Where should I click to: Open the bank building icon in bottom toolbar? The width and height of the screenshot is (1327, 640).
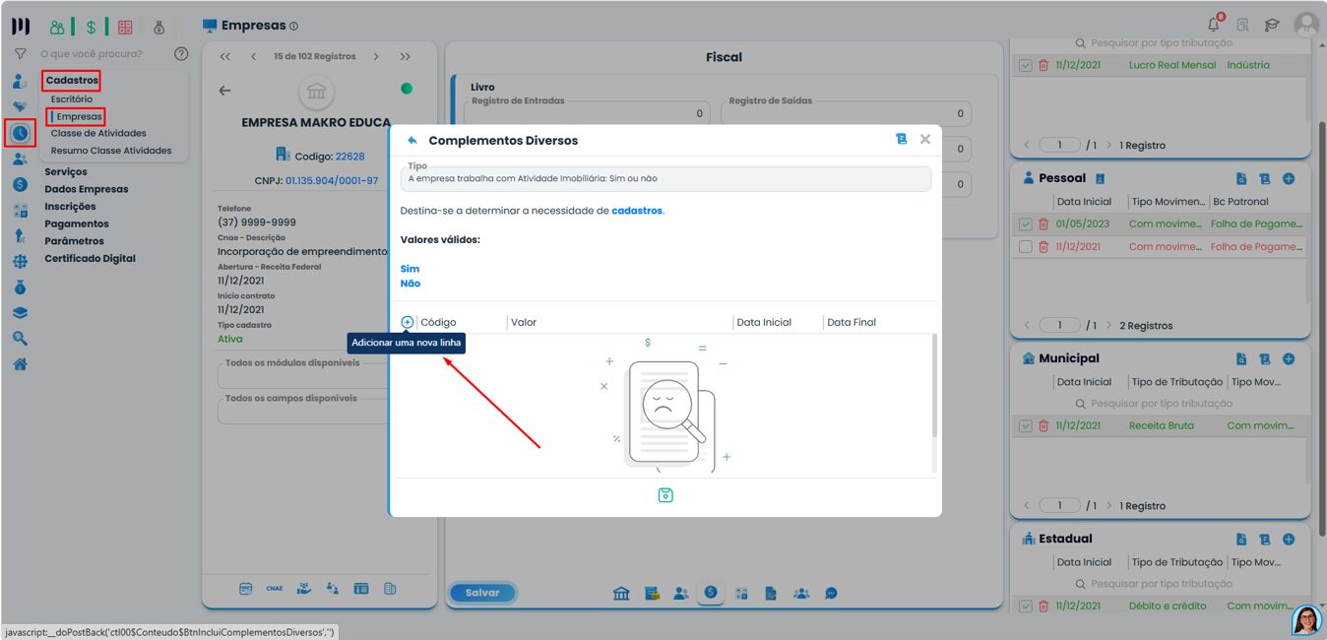point(622,593)
